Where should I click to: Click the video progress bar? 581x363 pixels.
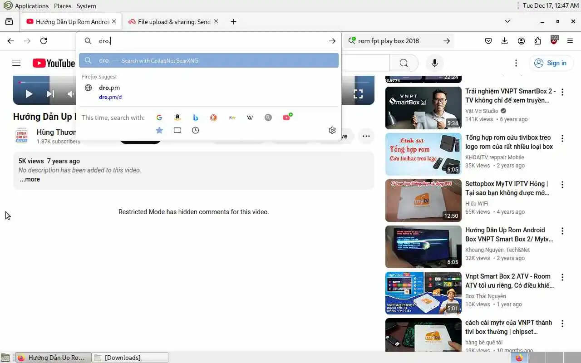point(48,83)
